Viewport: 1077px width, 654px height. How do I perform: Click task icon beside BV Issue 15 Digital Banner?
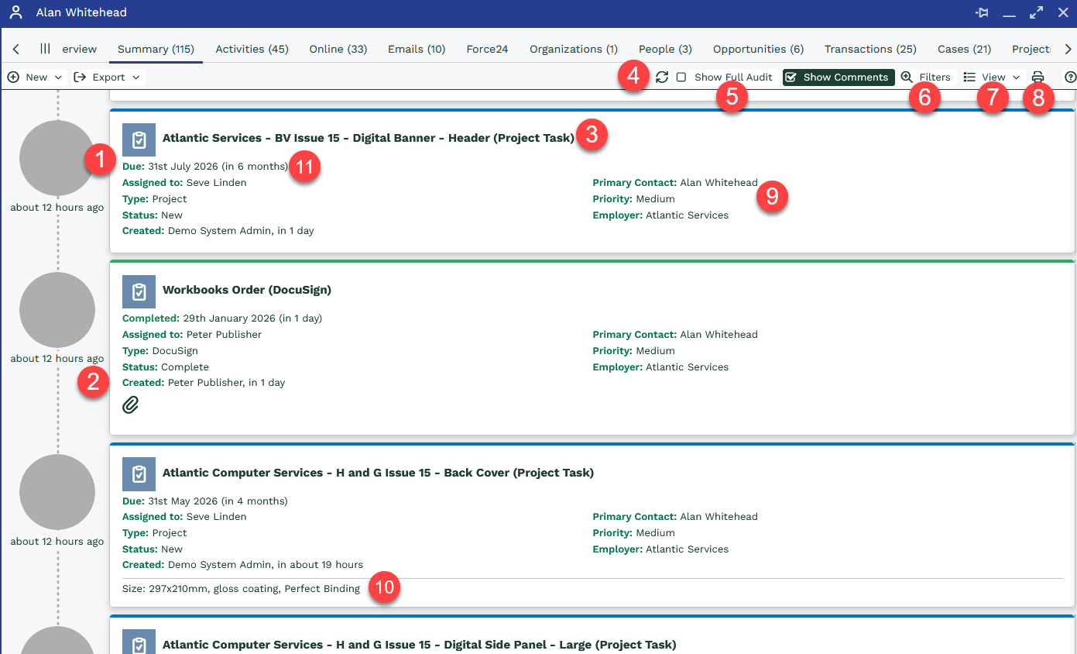coord(139,139)
